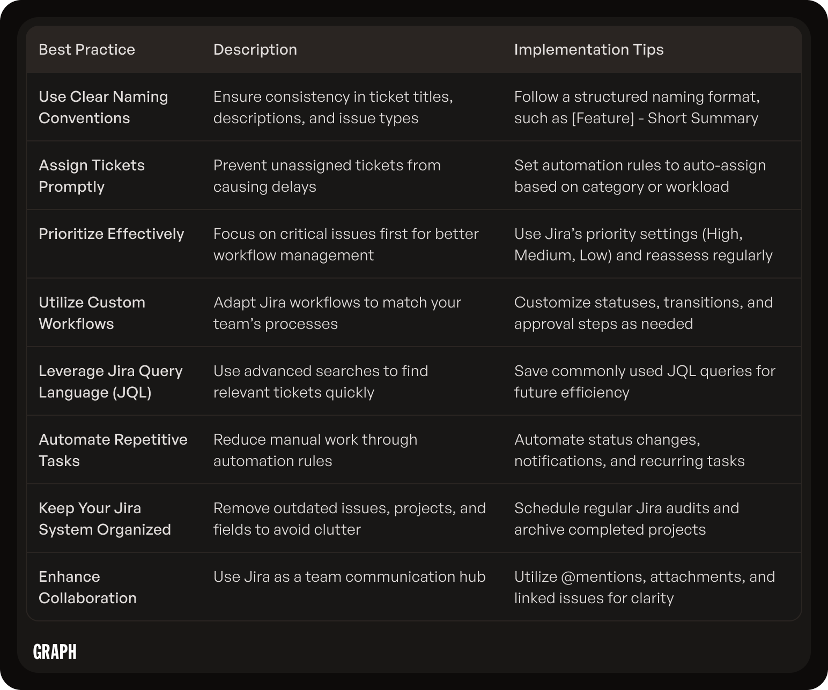This screenshot has width=828, height=690.
Task: Select 'Leverage Jira Query Language (JQL)' cell
Action: click(x=110, y=381)
